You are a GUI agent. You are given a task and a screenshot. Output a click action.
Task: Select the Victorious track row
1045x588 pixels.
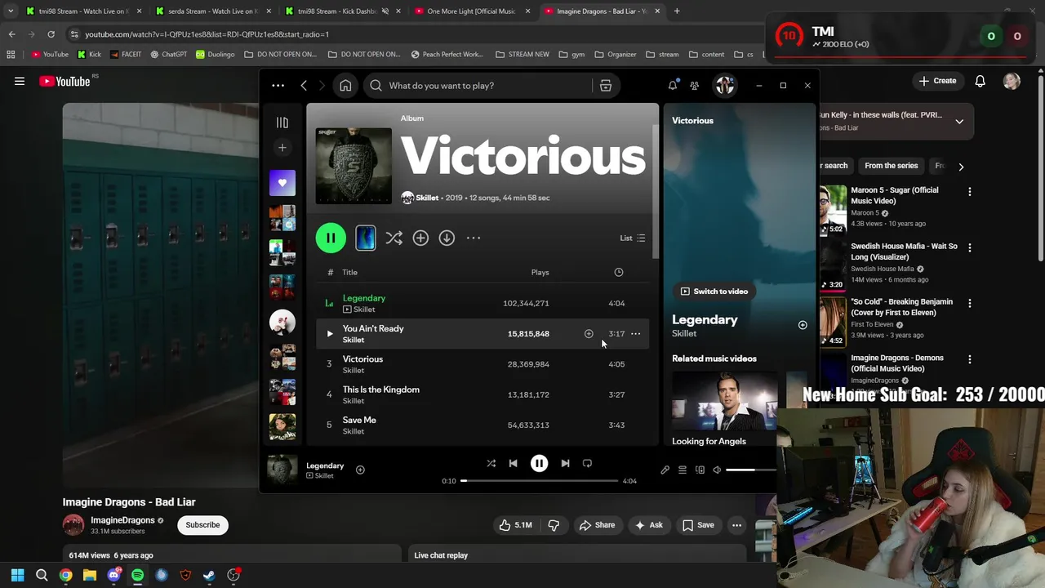coord(482,364)
